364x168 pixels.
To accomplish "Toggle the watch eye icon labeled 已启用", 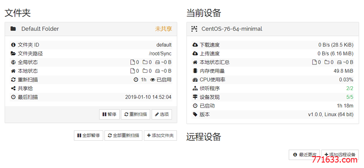I will (152, 80).
